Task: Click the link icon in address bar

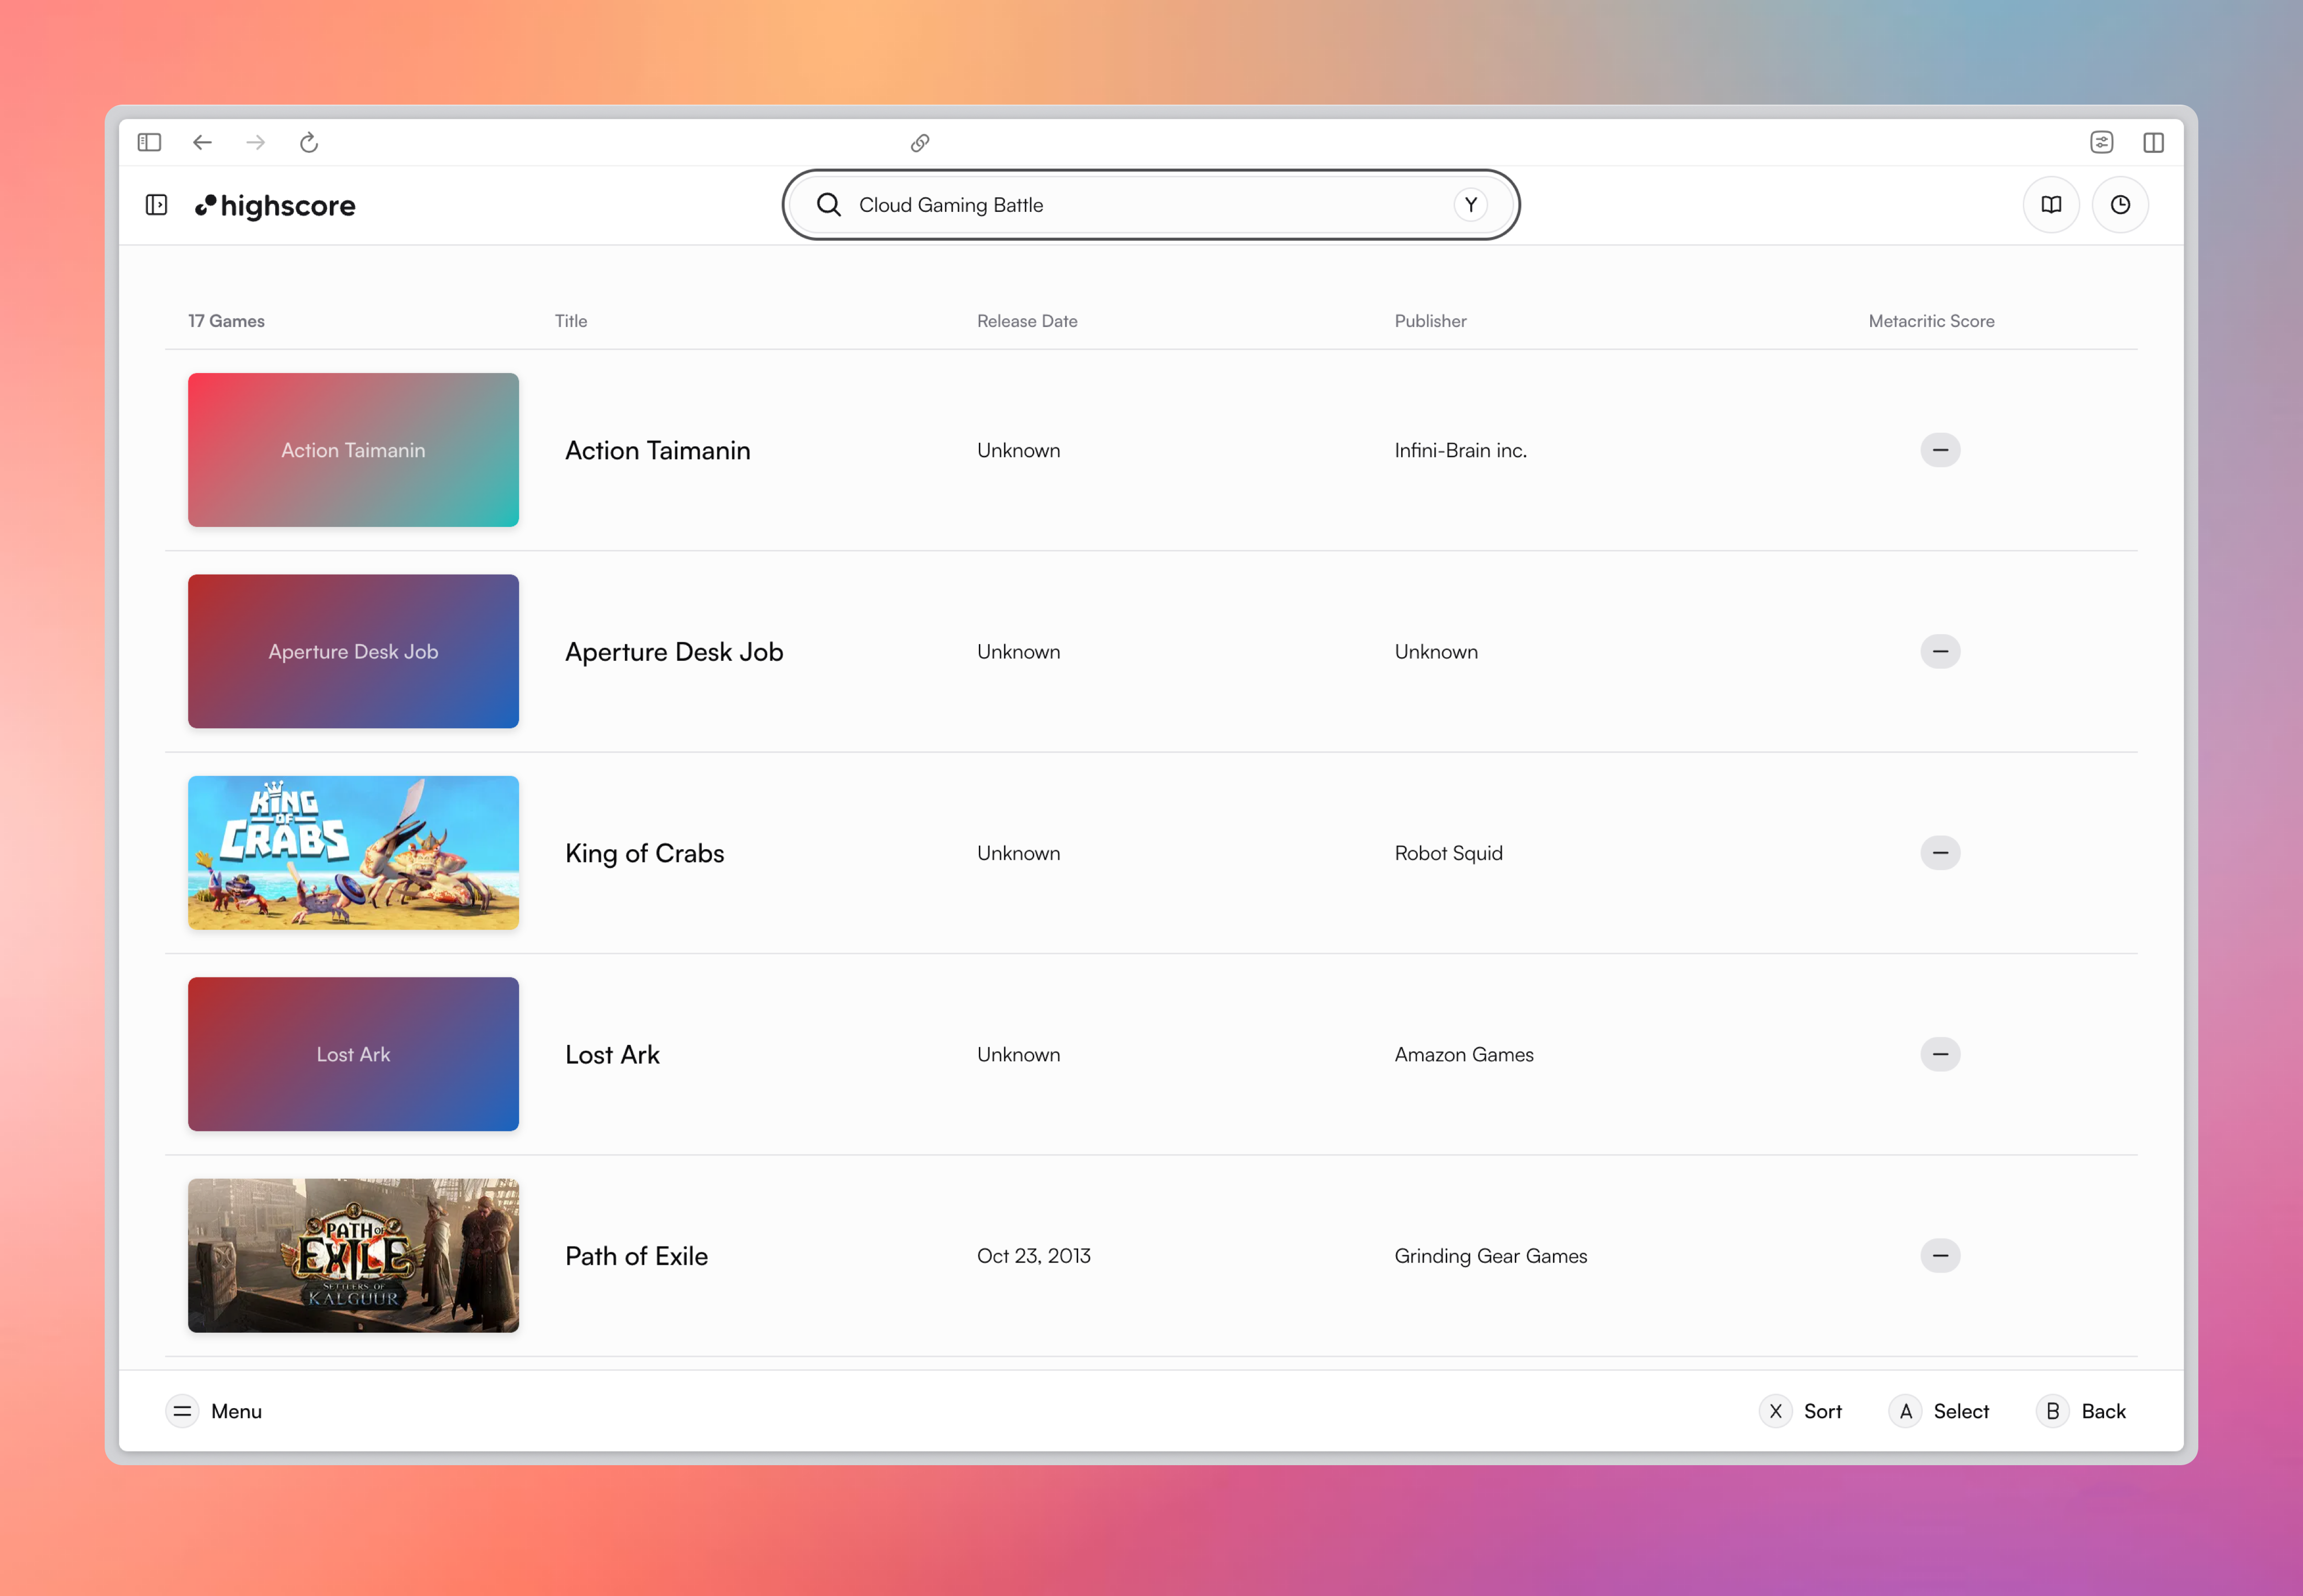Action: [920, 143]
